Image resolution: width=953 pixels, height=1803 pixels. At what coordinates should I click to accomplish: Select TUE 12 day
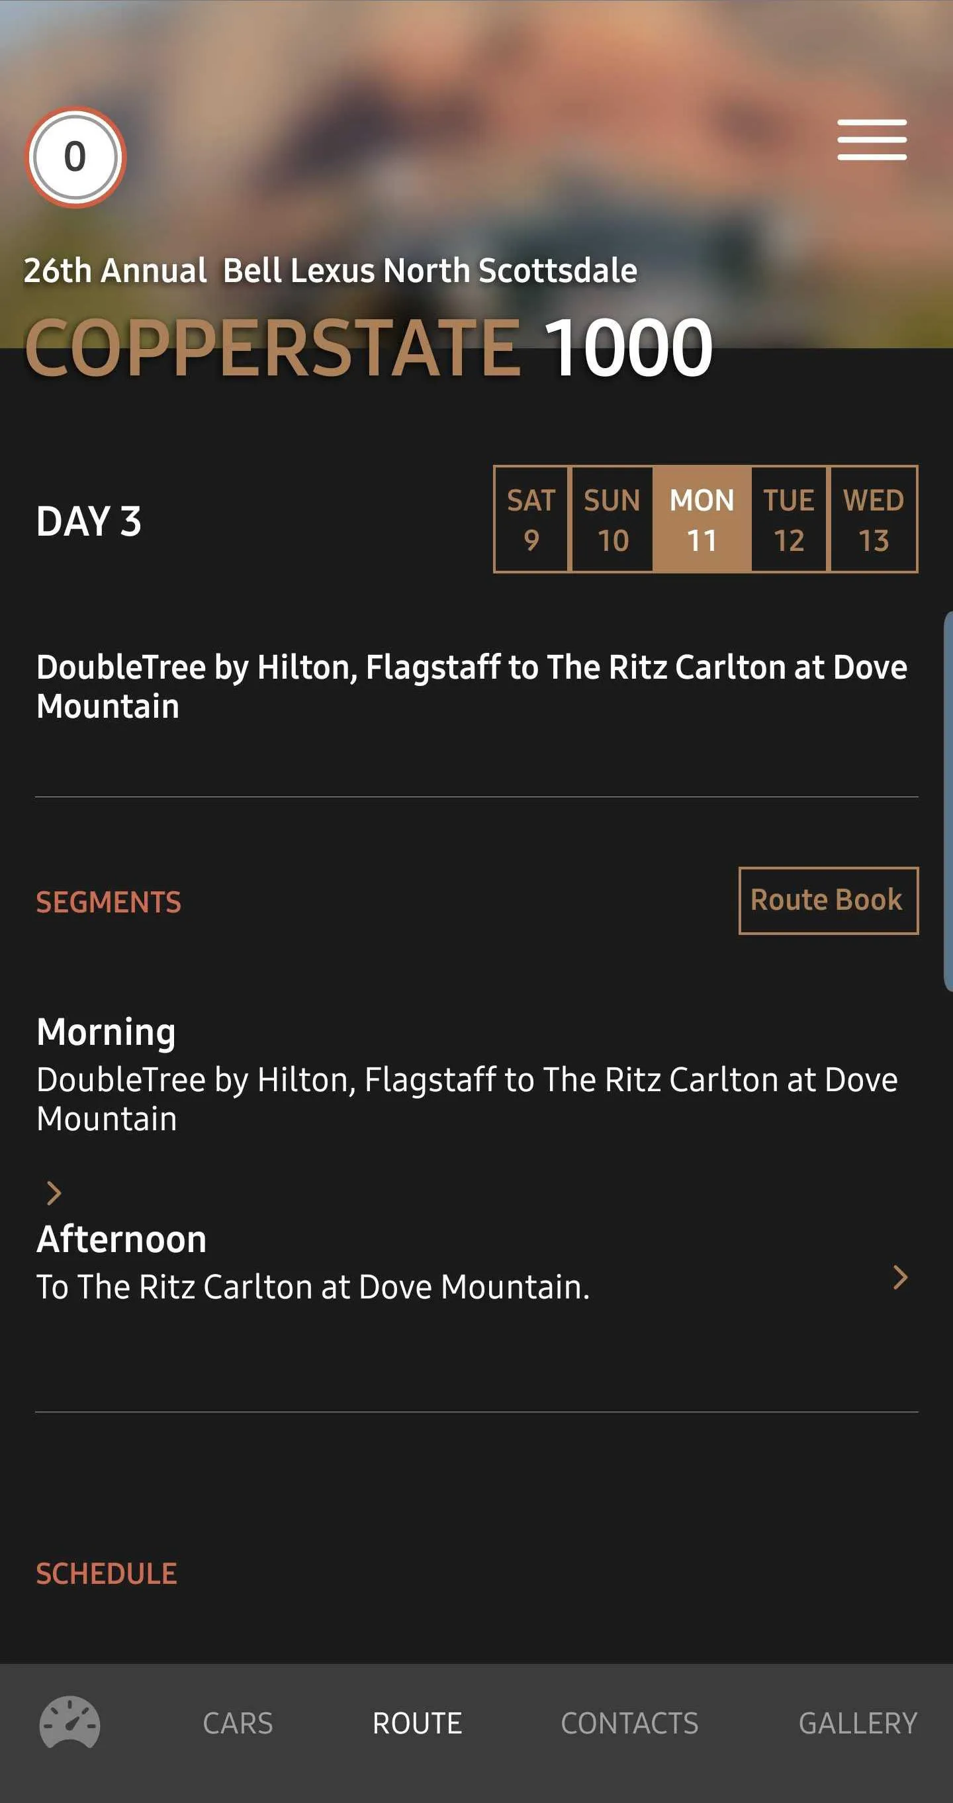click(x=789, y=519)
